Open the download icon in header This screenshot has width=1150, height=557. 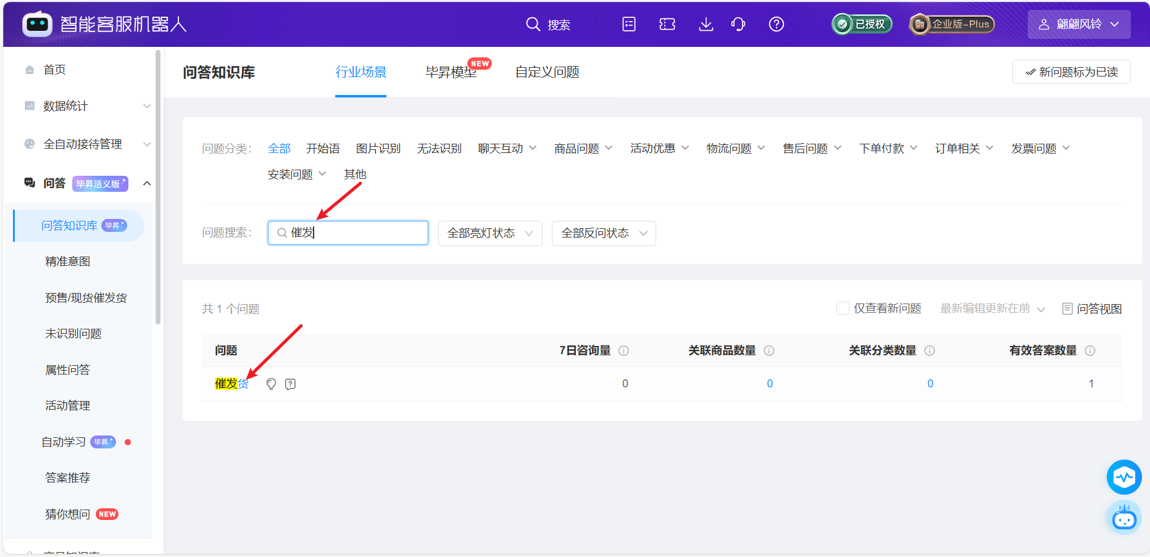pos(706,24)
